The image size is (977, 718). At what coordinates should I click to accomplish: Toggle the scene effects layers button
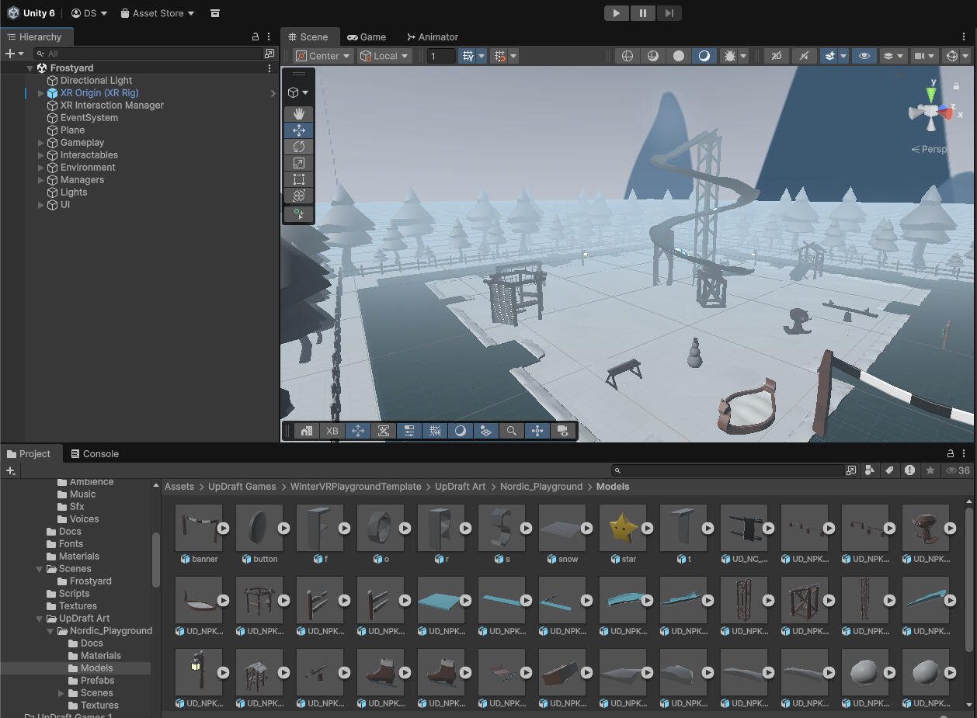tap(829, 56)
